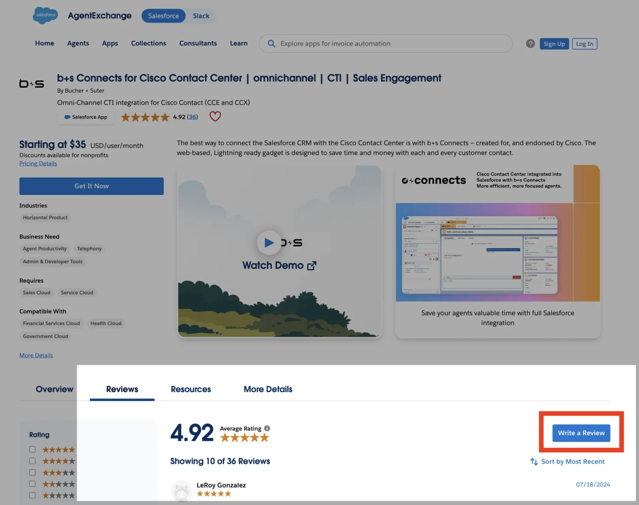Screen dimensions: 639x505
Task: Click the sort arrows icon
Action: (534, 462)
